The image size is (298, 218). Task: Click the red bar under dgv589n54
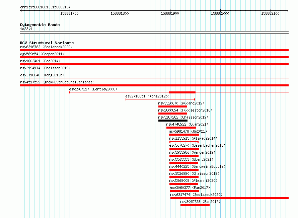point(154,57)
